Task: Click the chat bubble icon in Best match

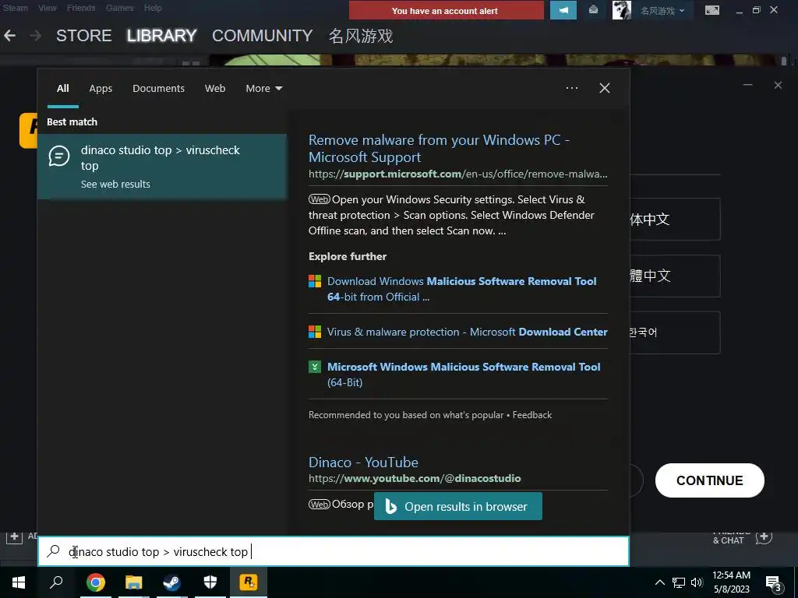Action: pyautogui.click(x=59, y=156)
